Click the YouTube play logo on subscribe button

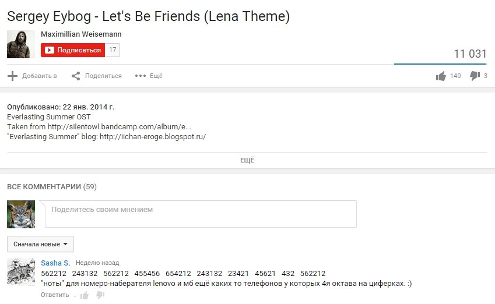(x=49, y=50)
